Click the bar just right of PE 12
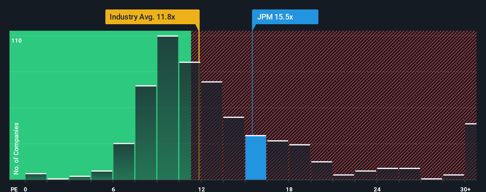 212,131
